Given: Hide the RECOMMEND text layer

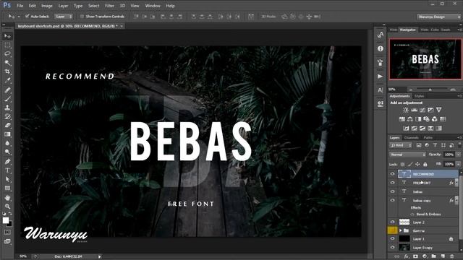Looking at the screenshot, I should (392, 174).
